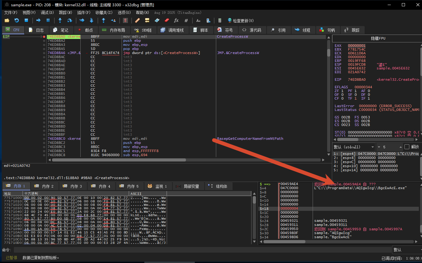Switch to the 调用堆栈 tab
Image resolution: width=422 pixels, height=263 pixels.
click(x=172, y=30)
